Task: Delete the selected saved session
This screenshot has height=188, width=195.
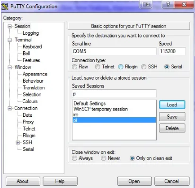Action: 172,128
